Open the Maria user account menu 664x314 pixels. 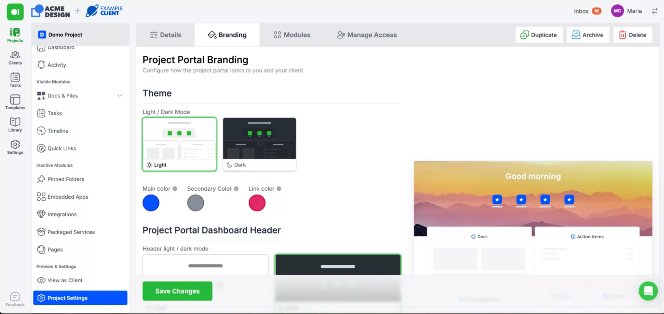click(x=626, y=11)
